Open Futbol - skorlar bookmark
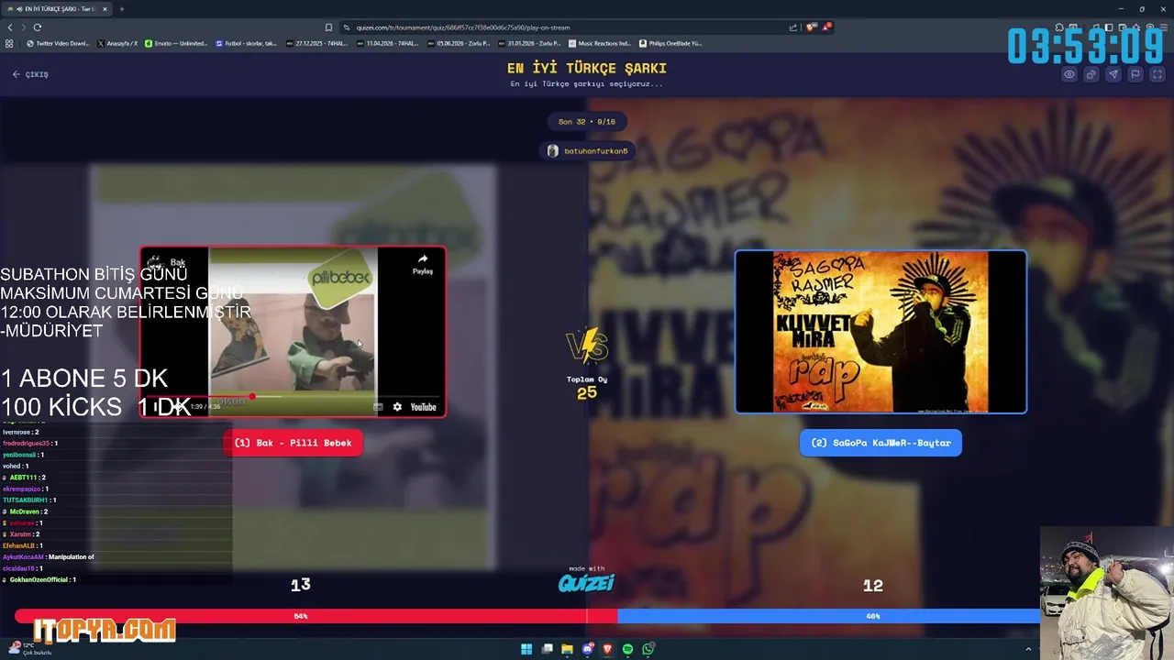 point(246,43)
